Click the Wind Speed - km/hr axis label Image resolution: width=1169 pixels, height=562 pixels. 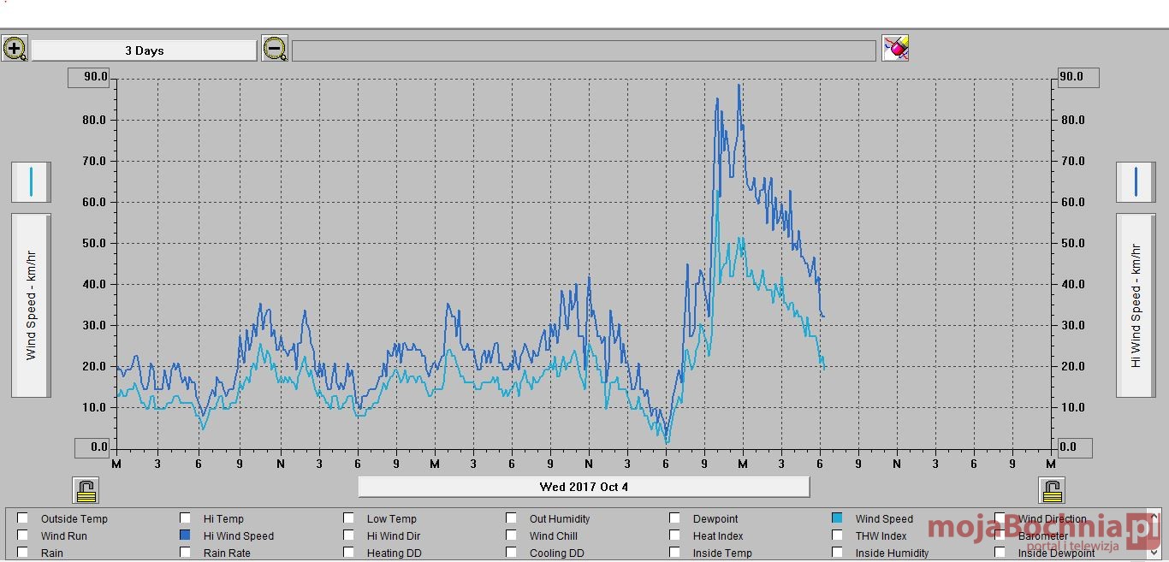pyautogui.click(x=31, y=305)
